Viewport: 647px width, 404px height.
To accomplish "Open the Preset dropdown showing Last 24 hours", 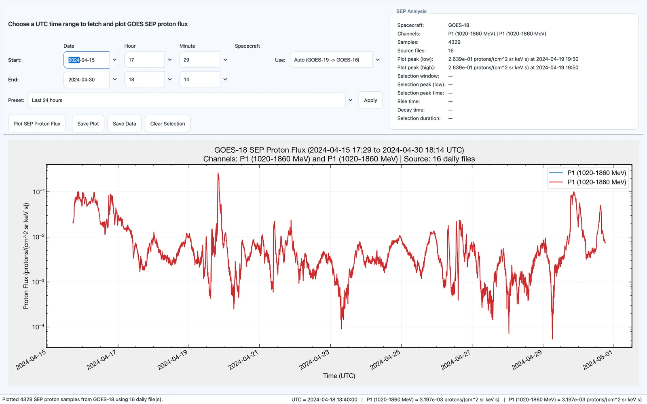I will pyautogui.click(x=191, y=100).
